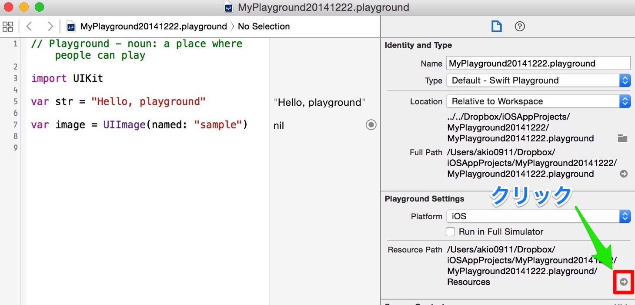Go back with the left chevron
635x305 pixels.
[29, 27]
